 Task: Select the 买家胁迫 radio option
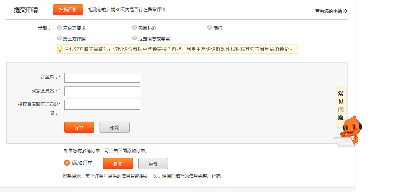point(135,27)
